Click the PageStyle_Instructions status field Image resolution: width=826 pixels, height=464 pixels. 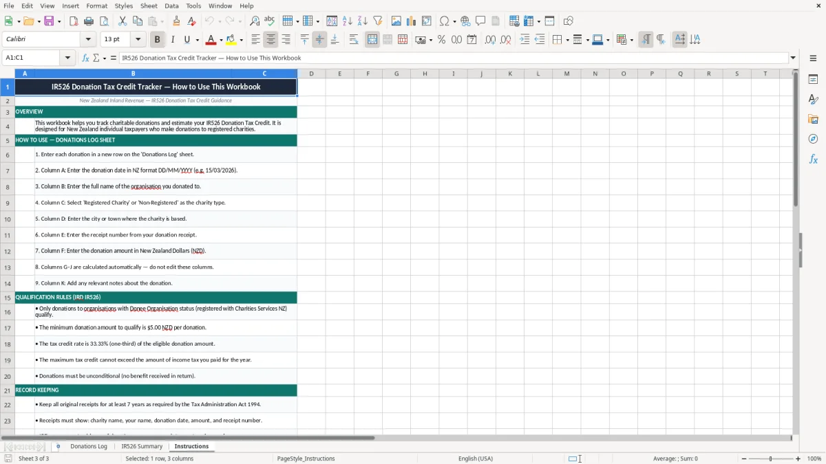pos(306,459)
